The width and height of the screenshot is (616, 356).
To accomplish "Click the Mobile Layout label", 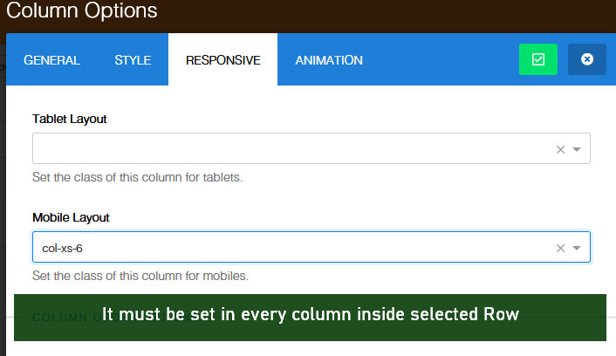I will (71, 217).
